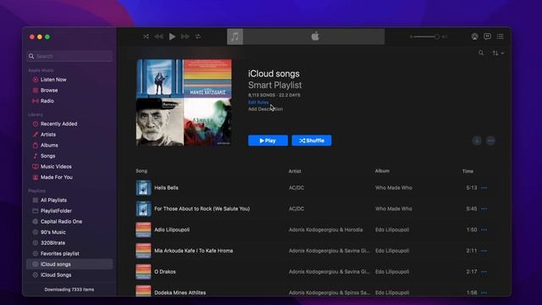Select the song Adio Lilipoupoli
Screen dimensions: 542x305
coord(172,230)
